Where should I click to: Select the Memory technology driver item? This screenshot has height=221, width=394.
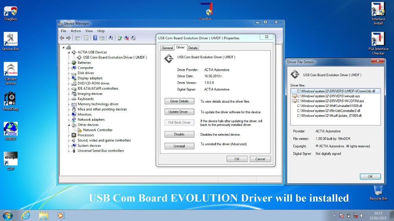point(98,104)
